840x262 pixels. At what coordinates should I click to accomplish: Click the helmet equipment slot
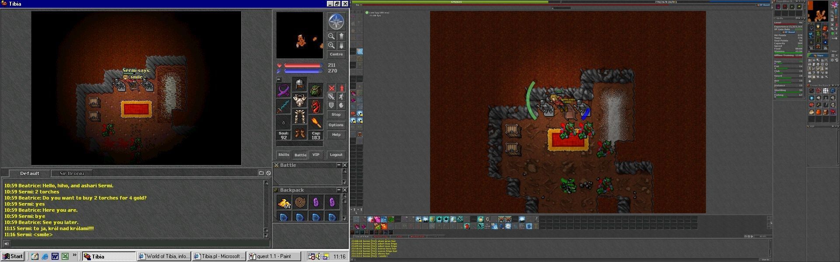(x=299, y=84)
